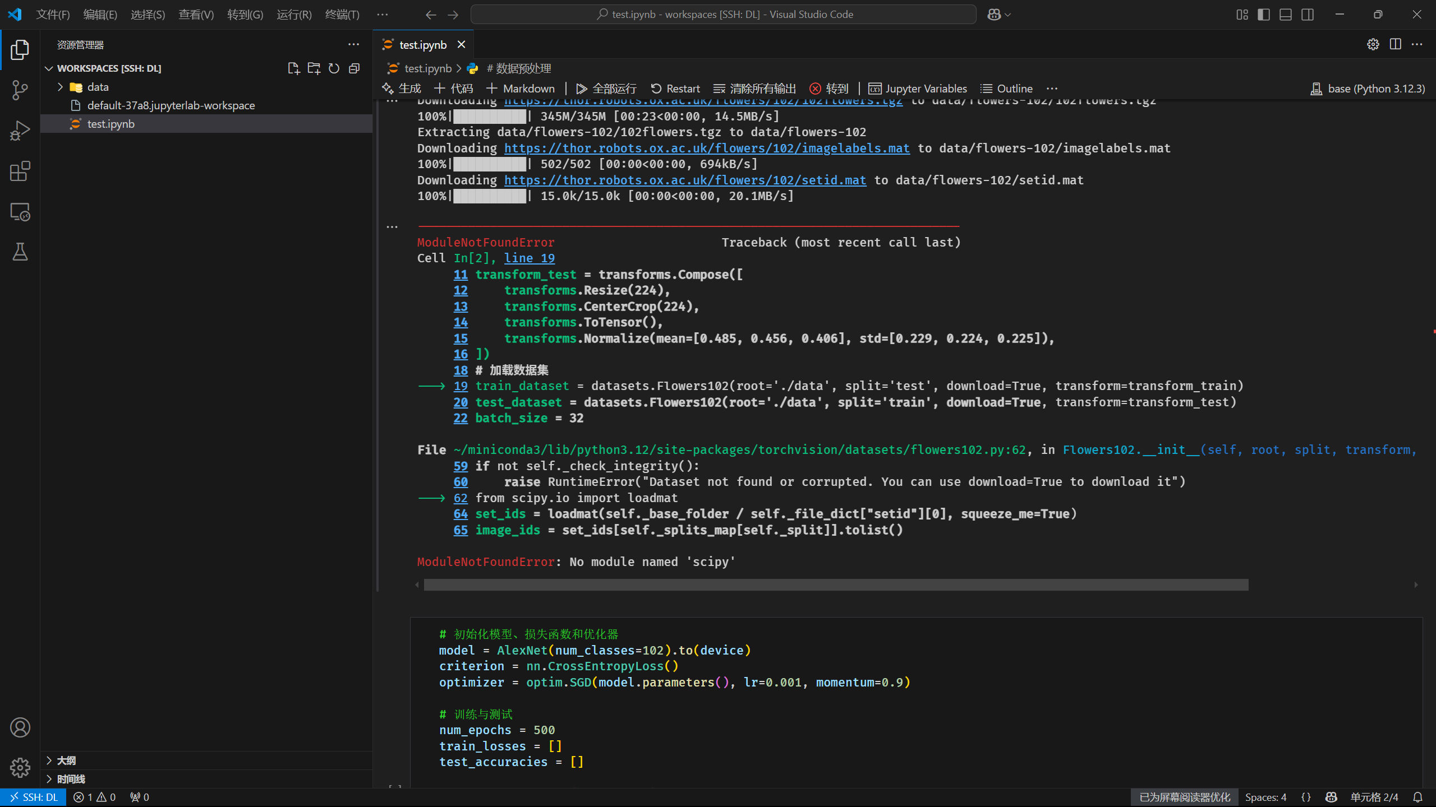The width and height of the screenshot is (1436, 807).
Task: Click the Restart kernel button
Action: pyautogui.click(x=675, y=89)
